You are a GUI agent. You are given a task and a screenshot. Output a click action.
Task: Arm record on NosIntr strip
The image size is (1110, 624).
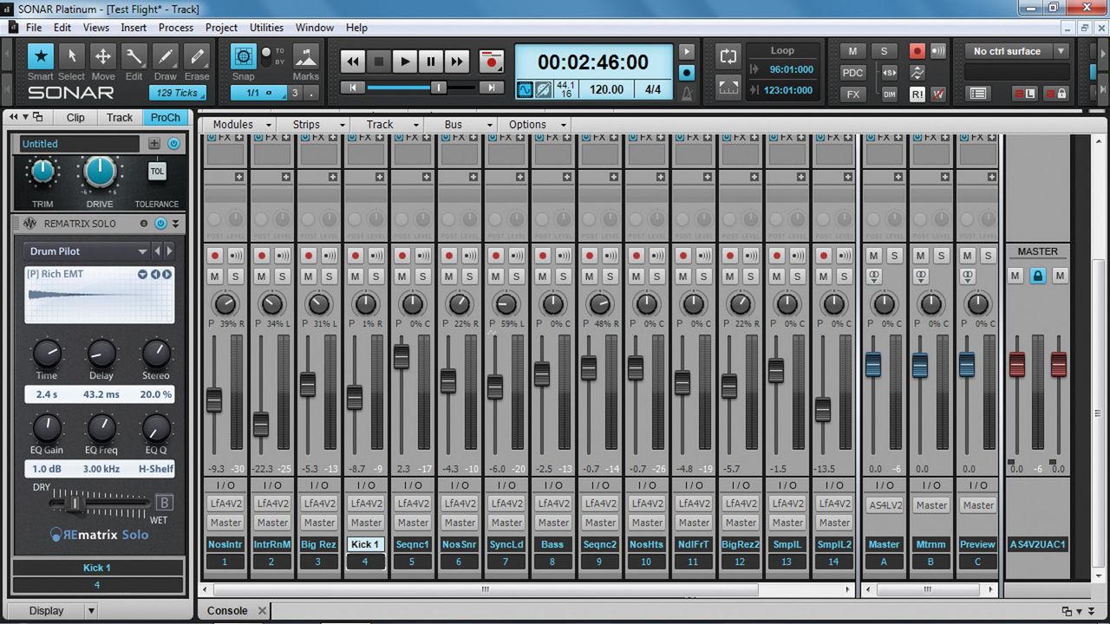tap(214, 256)
